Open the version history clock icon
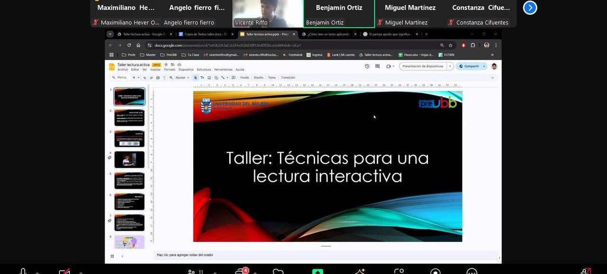The image size is (607, 274). 367,66
